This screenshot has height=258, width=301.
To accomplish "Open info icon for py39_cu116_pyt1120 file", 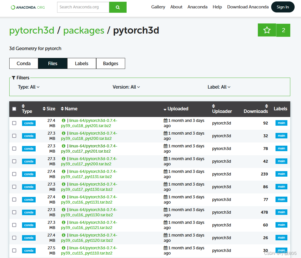I will point(63,235).
